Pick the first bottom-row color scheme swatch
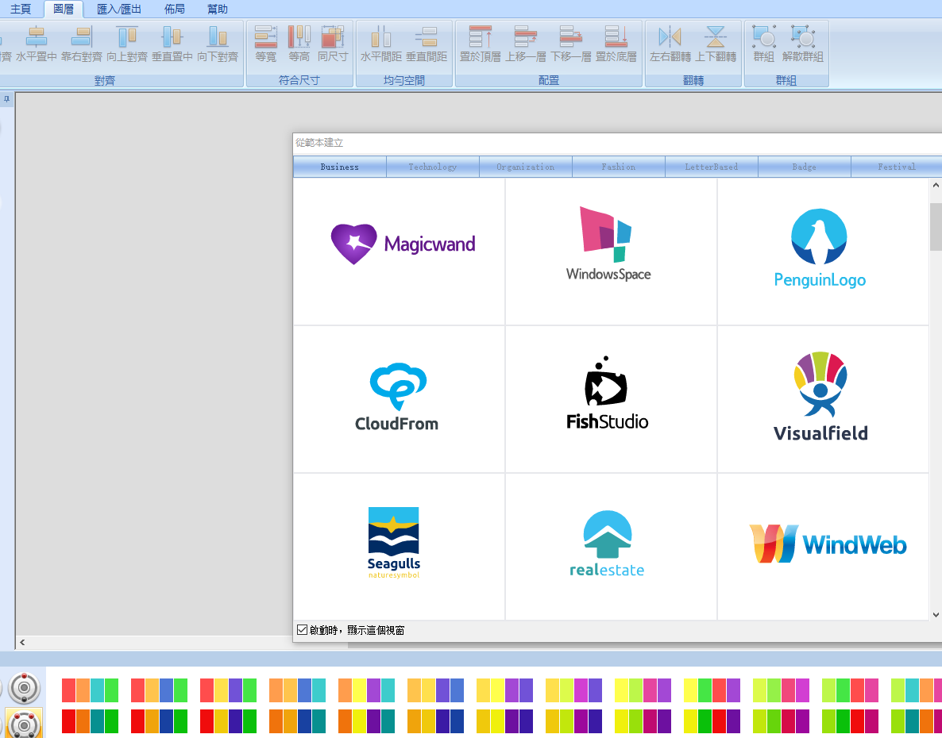The width and height of the screenshot is (942, 738). [90, 721]
